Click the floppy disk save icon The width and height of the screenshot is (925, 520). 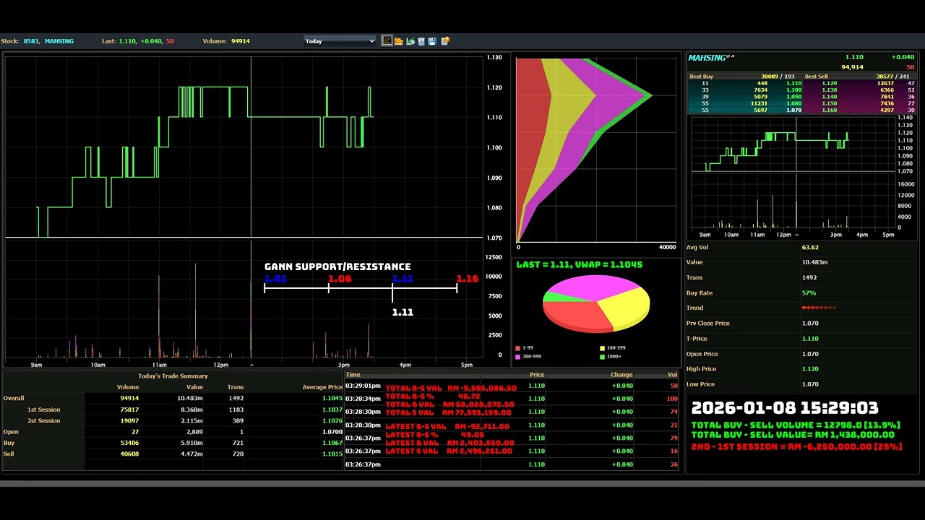point(432,41)
